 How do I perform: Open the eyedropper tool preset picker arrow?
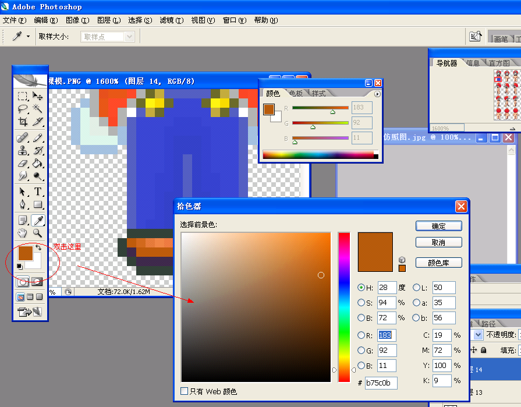click(29, 37)
